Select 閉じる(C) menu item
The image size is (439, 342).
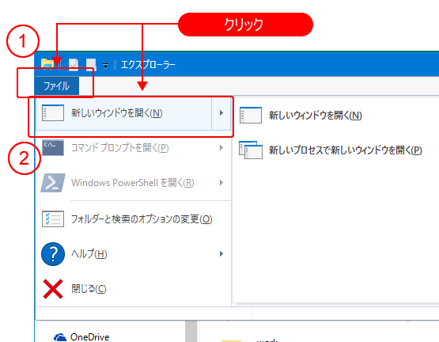133,289
